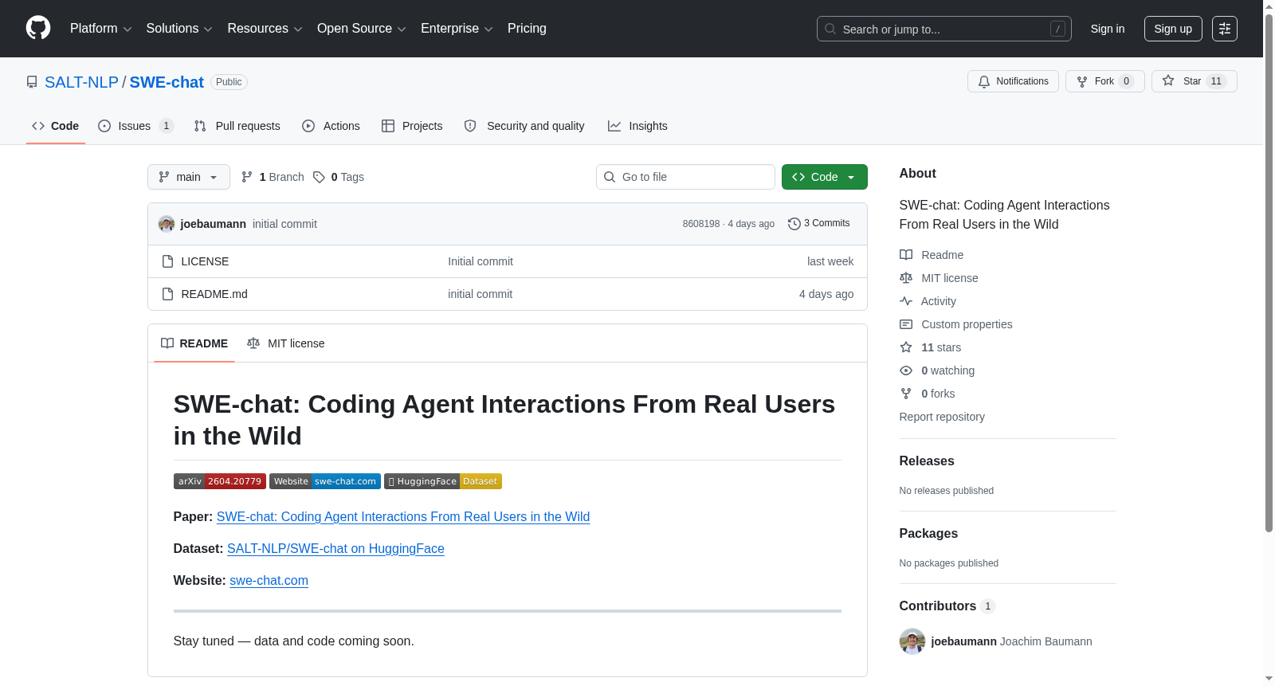The image size is (1275, 686).
Task: Open the Releases section heading
Action: (x=927, y=461)
